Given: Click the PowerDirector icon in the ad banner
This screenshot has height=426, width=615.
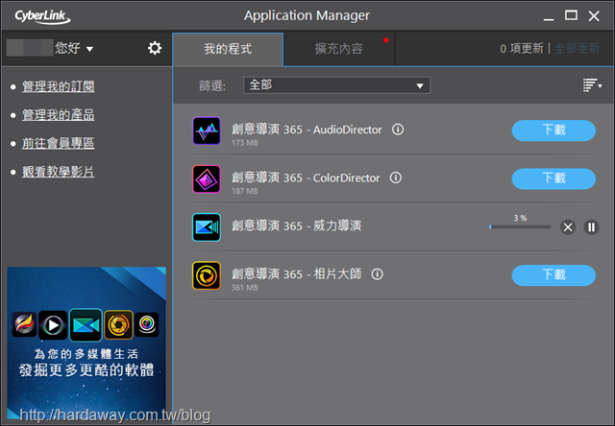Looking at the screenshot, I should [86, 324].
